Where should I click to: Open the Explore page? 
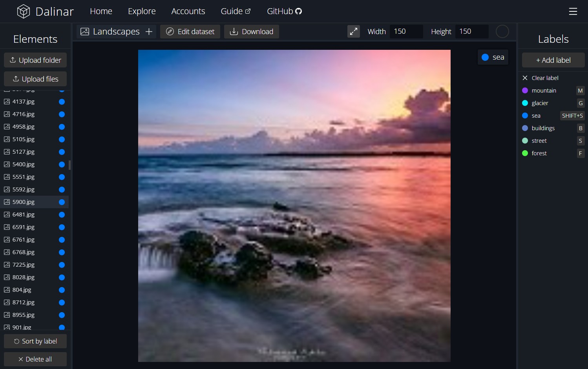[142, 11]
